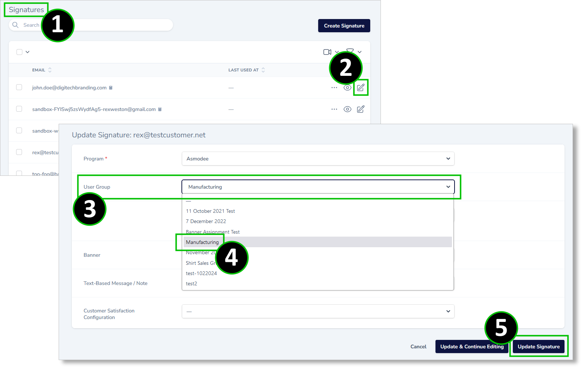Screen dimensions: 581x367
Task: Open the Customer Satisfaction Configuration dropdown
Action: [x=318, y=311]
